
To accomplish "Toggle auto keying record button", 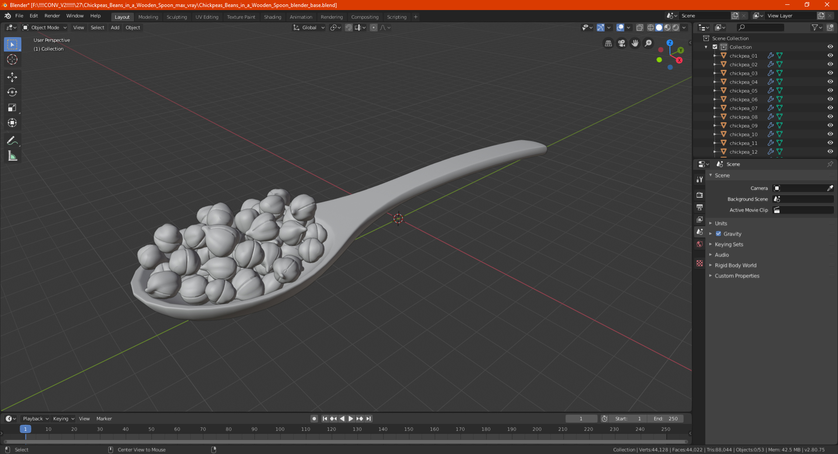I will point(314,419).
